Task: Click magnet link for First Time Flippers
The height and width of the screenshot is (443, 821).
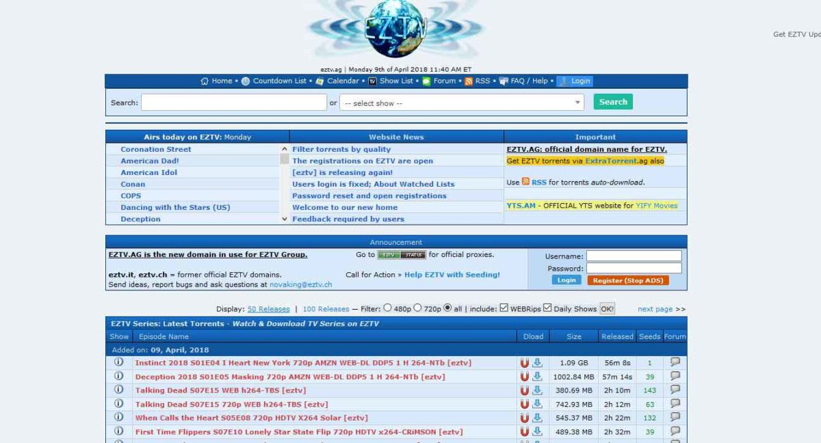Action: click(525, 431)
